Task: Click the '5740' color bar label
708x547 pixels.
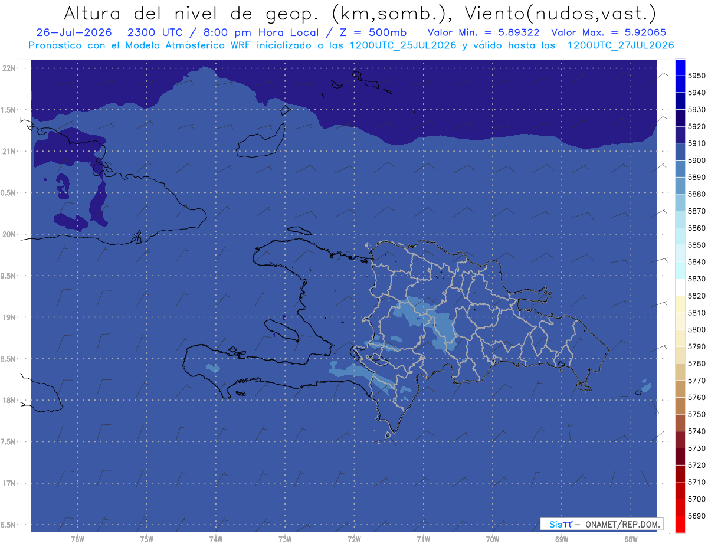Action: click(696, 431)
